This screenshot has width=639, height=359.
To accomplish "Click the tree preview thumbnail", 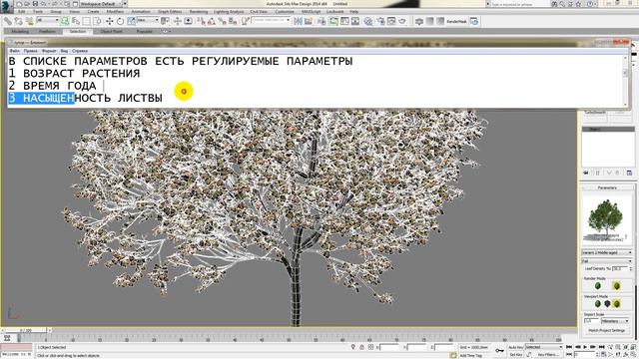I will (606, 219).
